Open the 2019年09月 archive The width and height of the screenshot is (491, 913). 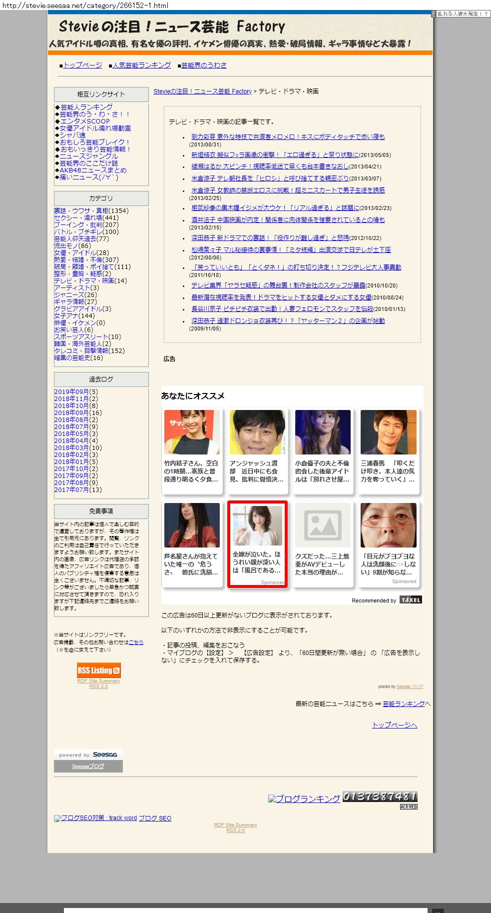(71, 391)
